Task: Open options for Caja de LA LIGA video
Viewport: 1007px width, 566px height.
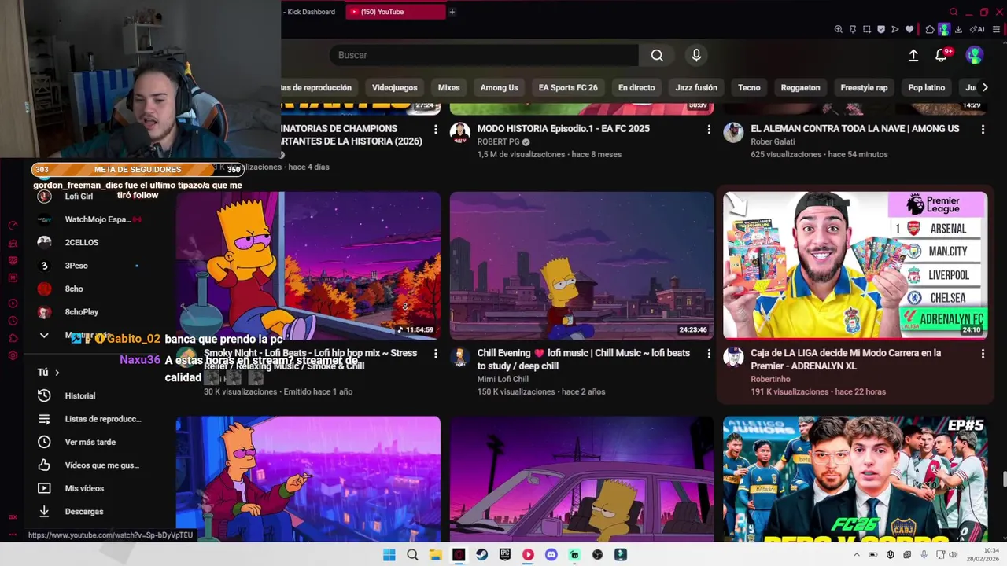Action: pyautogui.click(x=983, y=354)
